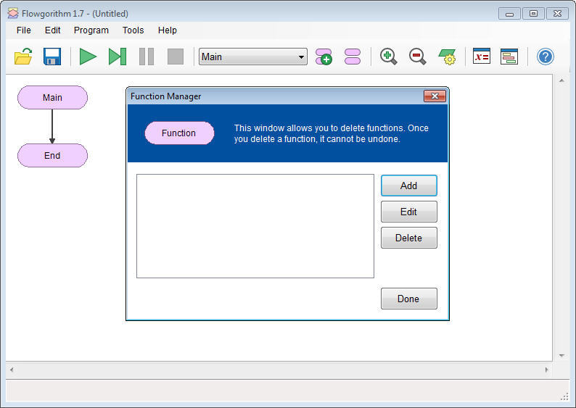The width and height of the screenshot is (576, 408).
Task: Open the Variable Watch window icon
Action: click(482, 57)
